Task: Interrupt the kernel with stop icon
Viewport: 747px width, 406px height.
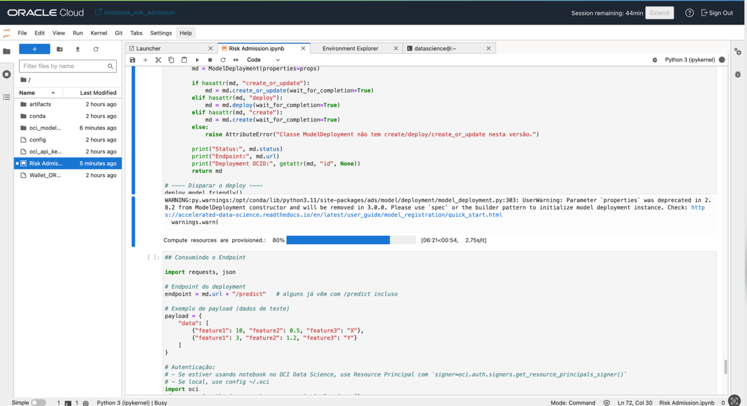Action: tap(210, 60)
